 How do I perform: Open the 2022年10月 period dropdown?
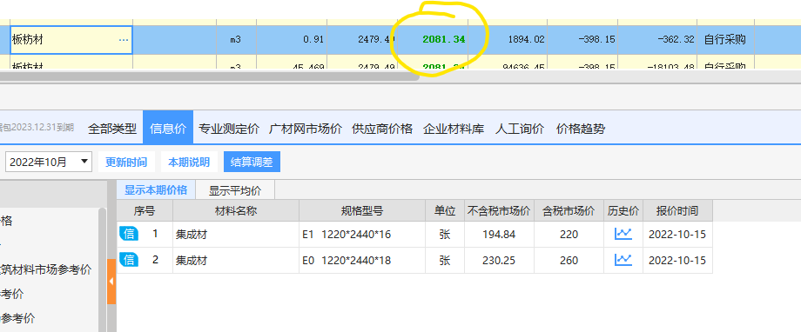tap(49, 163)
